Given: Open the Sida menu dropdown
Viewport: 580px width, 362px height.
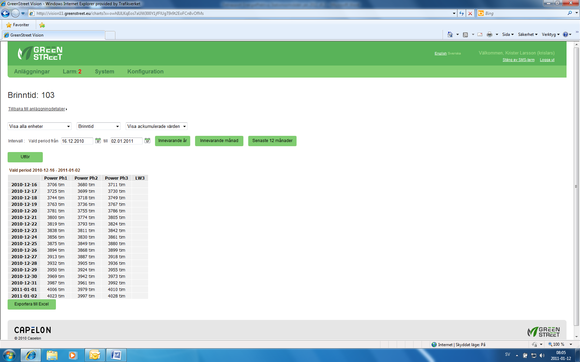Looking at the screenshot, I should [x=508, y=34].
